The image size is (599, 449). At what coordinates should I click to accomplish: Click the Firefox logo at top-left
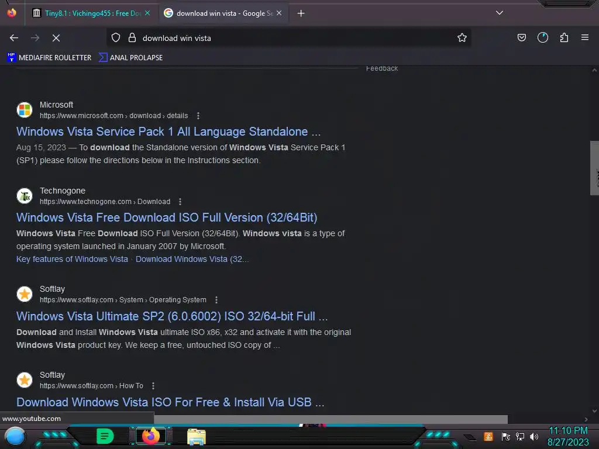tap(12, 13)
